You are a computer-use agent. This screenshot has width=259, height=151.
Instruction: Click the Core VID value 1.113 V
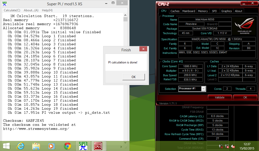click(x=222, y=33)
